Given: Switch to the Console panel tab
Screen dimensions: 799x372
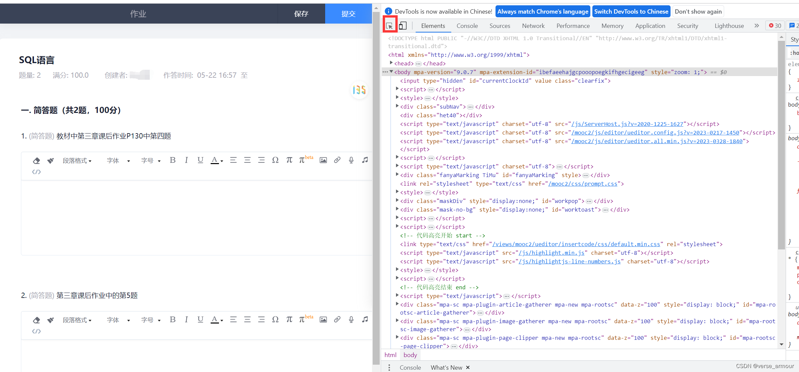Looking at the screenshot, I should pos(467,26).
